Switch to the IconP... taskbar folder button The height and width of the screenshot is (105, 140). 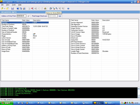click(109, 103)
